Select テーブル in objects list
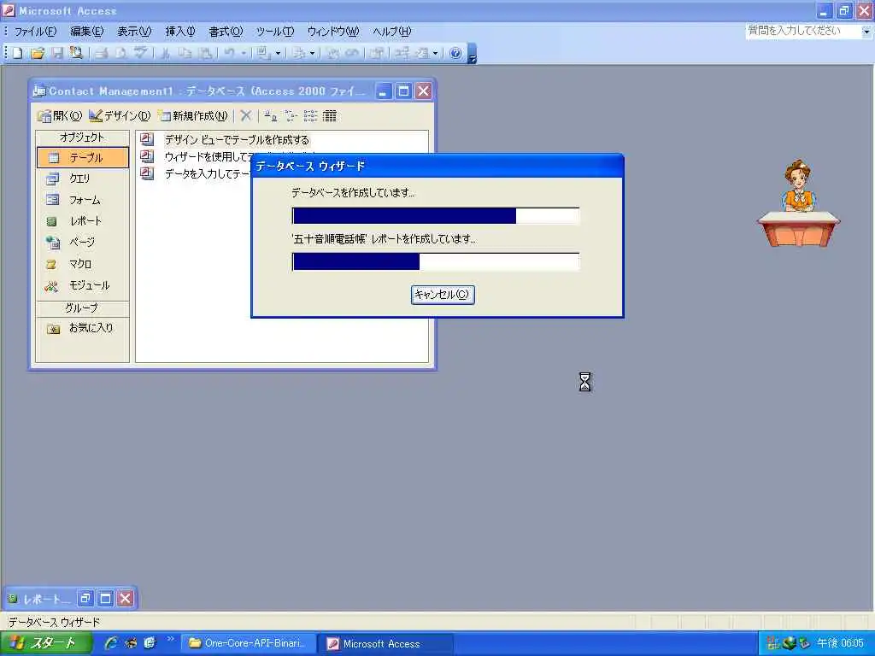 pyautogui.click(x=83, y=157)
